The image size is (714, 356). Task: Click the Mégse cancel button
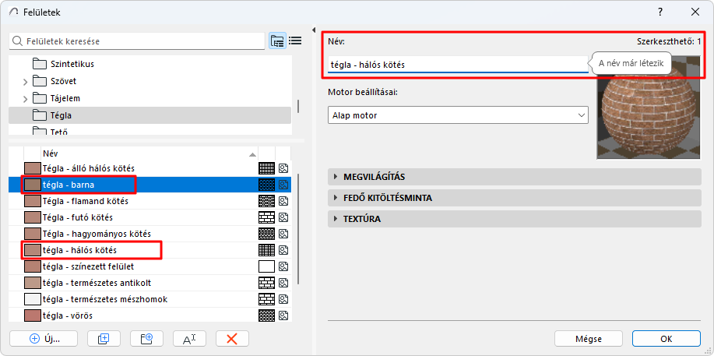click(588, 338)
